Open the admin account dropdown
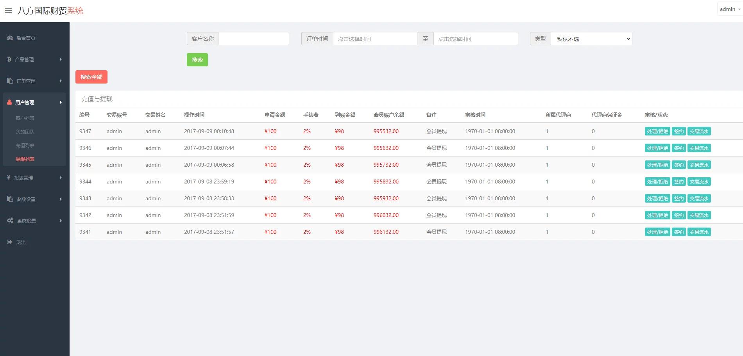 pos(730,9)
